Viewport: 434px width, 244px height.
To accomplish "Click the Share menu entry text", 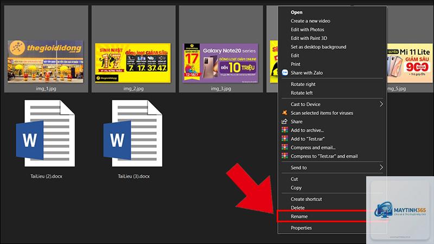I will tap(296, 121).
